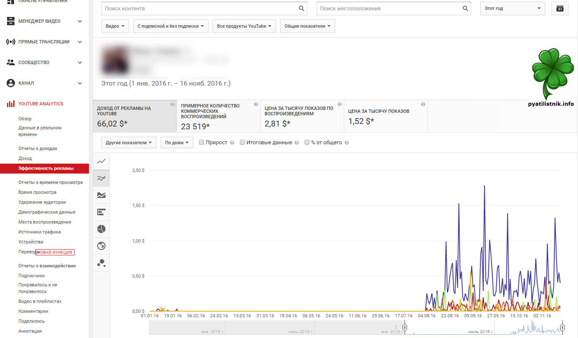Switch to bar chart view icon

coord(101,212)
